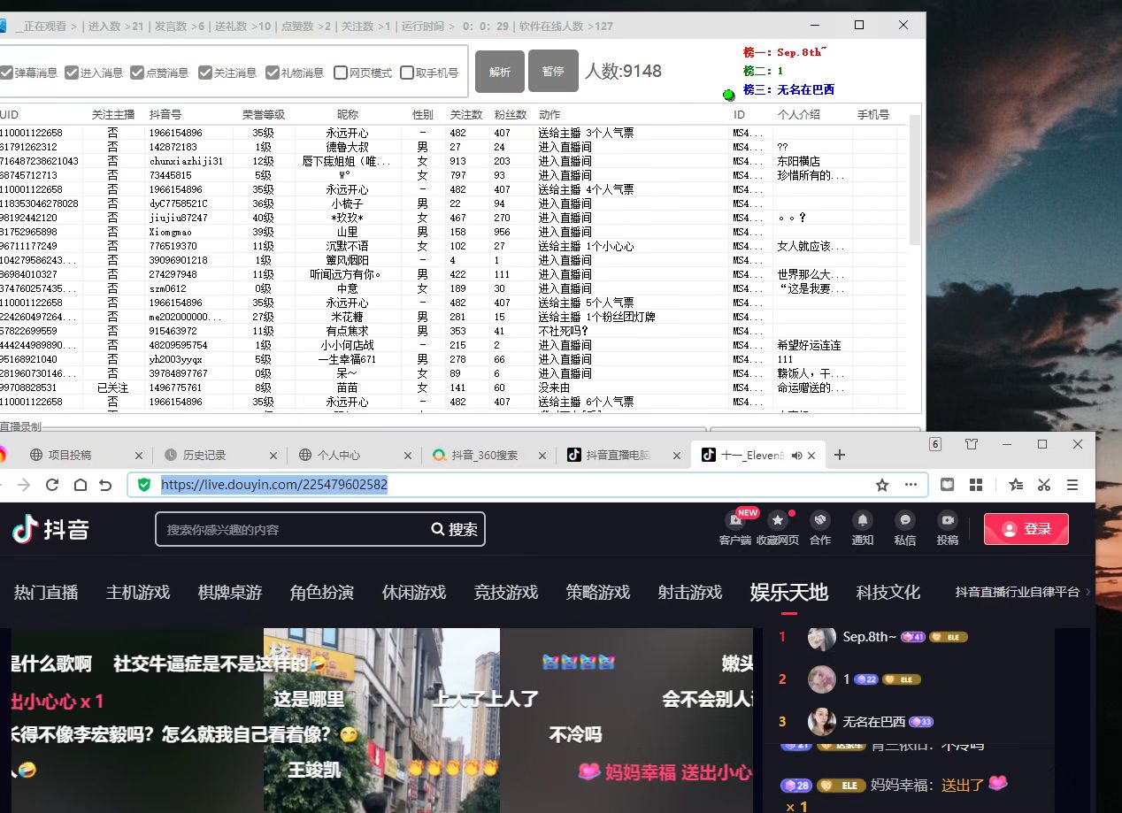Select 娱乐天地 in the live category menu
The height and width of the screenshot is (813, 1122).
click(x=788, y=593)
